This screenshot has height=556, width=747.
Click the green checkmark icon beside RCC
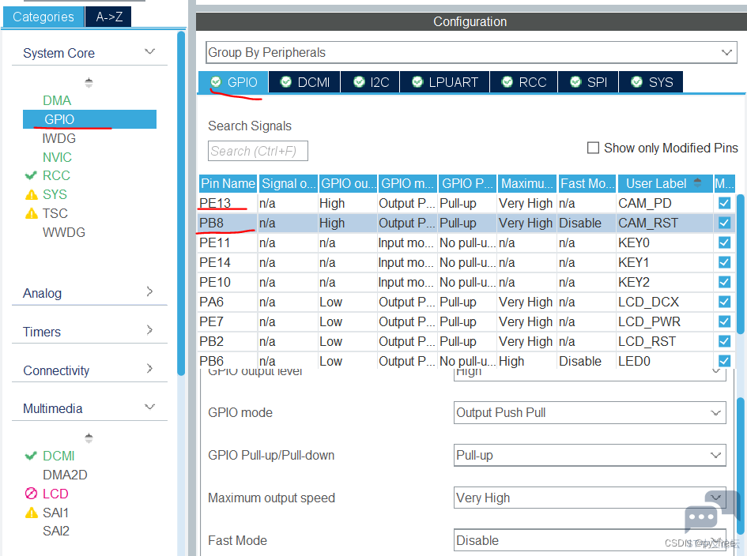[31, 175]
